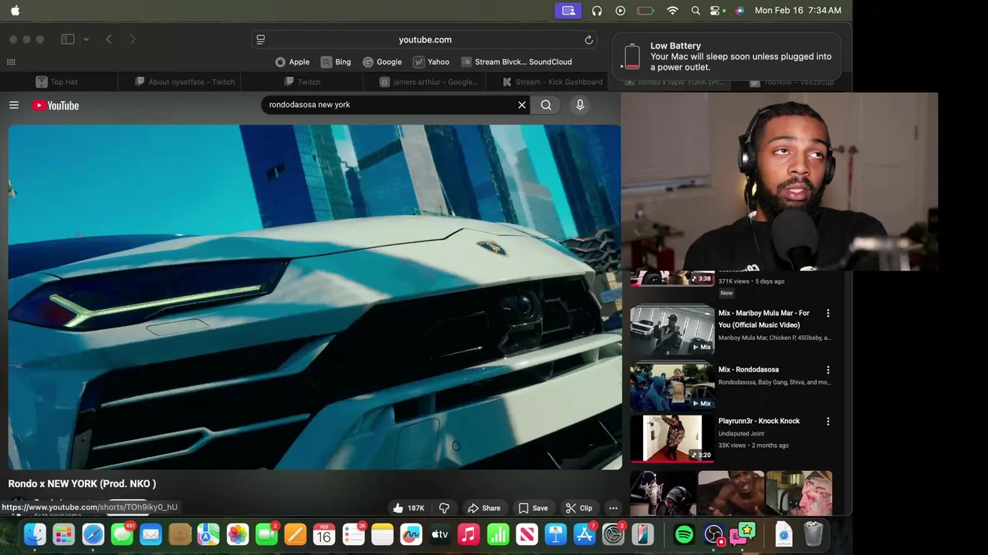Open Playrunn3r - Knock Knock title link

point(759,421)
